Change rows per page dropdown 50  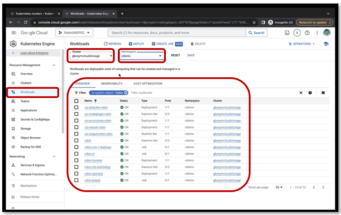coord(279,187)
